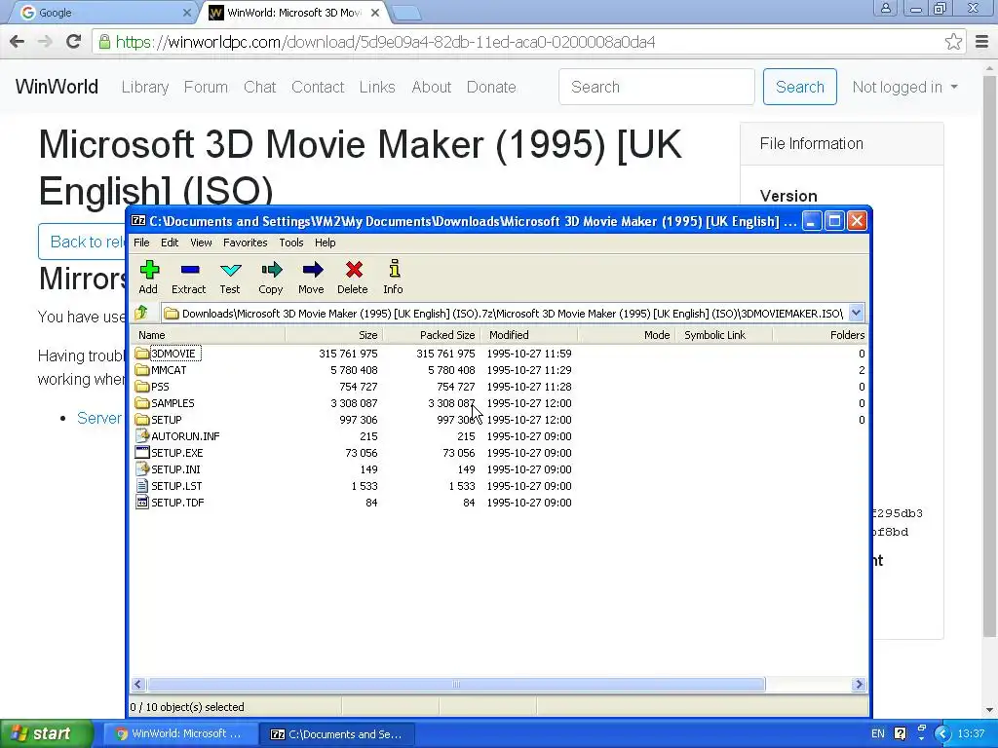The height and width of the screenshot is (748, 998).
Task: Click the Move toolbar icon
Action: coord(312,270)
